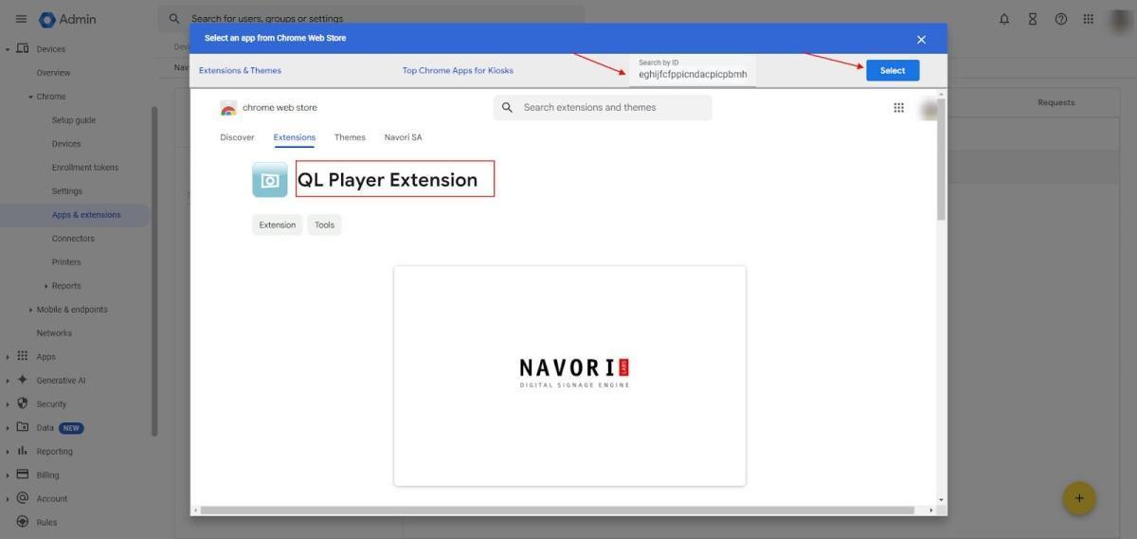The image size is (1137, 539).
Task: Select Apps & extensions in sidebar
Action: coord(86,215)
